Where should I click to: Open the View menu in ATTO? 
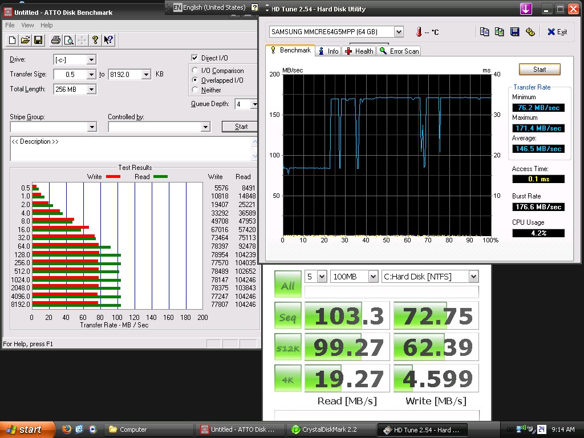[x=27, y=25]
